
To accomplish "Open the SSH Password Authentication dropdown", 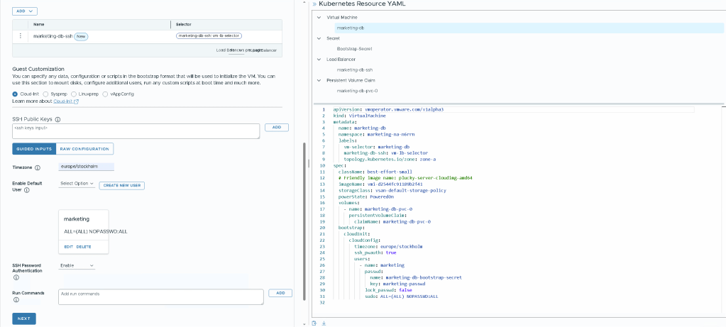I will 77,265.
